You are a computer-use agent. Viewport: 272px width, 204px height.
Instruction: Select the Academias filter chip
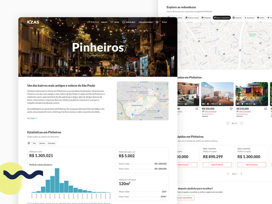tap(249, 18)
